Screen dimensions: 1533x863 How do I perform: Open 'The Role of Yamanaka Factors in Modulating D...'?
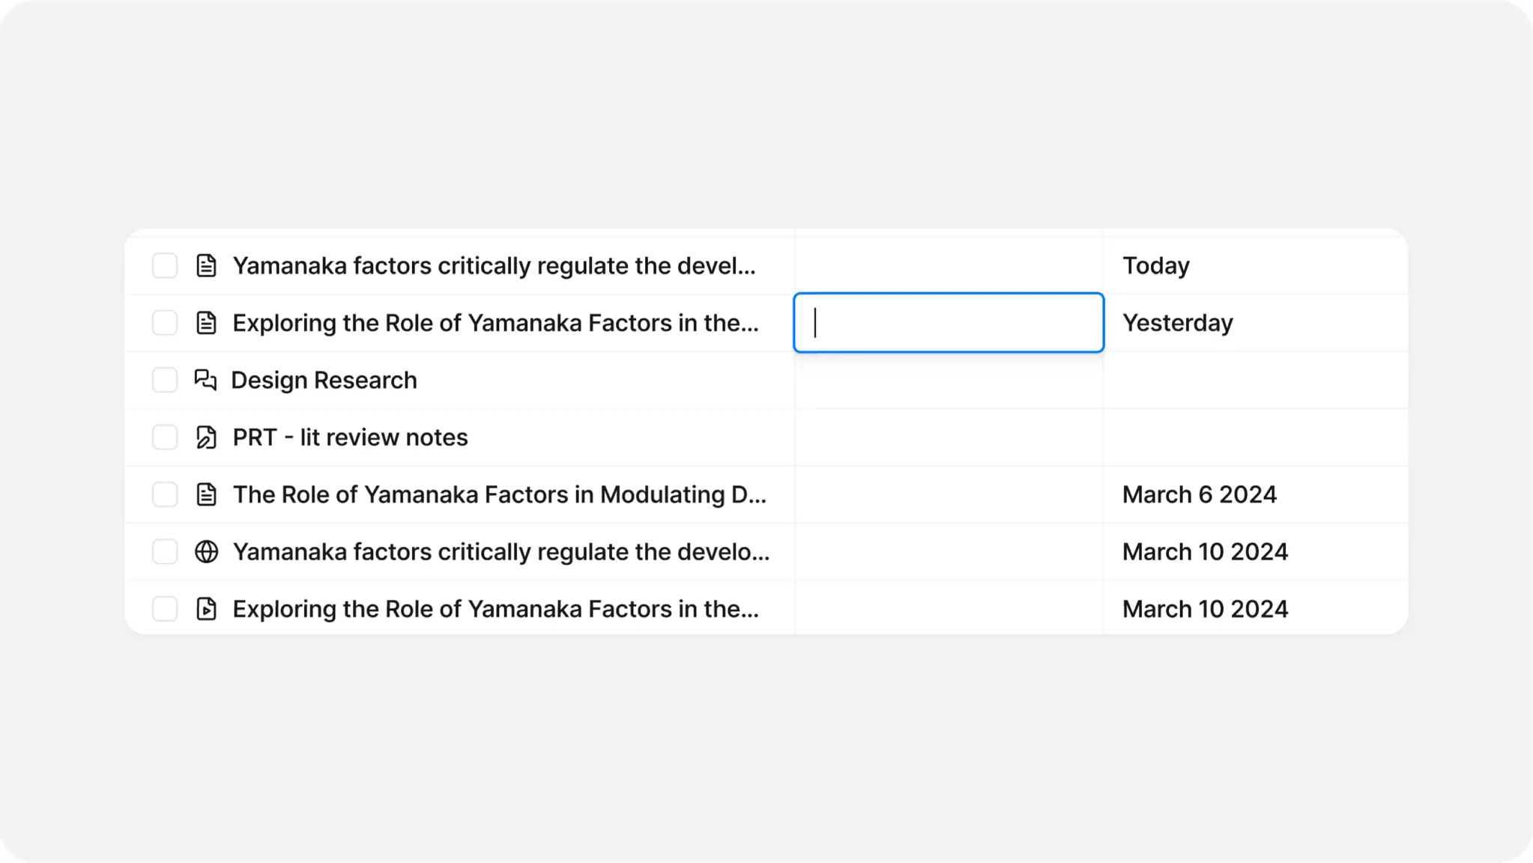[500, 494]
